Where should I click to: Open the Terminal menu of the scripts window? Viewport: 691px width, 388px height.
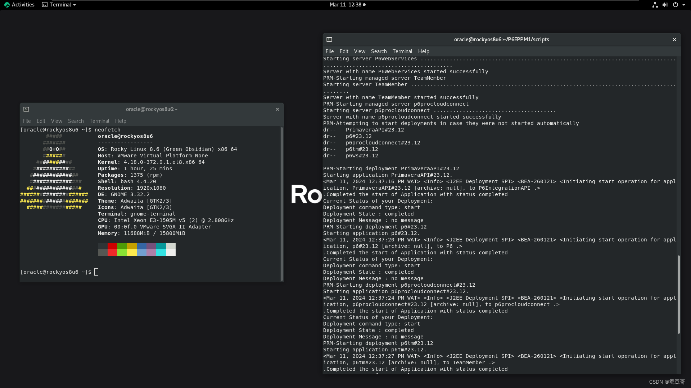pyautogui.click(x=402, y=51)
